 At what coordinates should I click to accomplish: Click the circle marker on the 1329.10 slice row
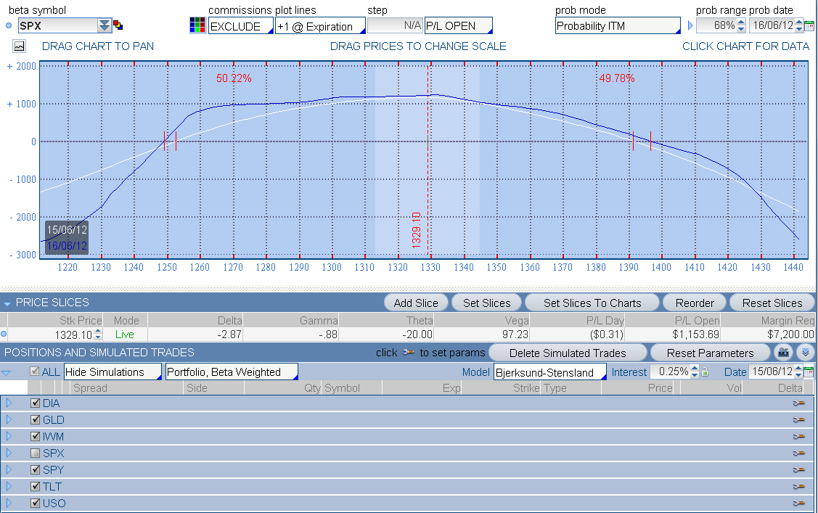point(4,335)
